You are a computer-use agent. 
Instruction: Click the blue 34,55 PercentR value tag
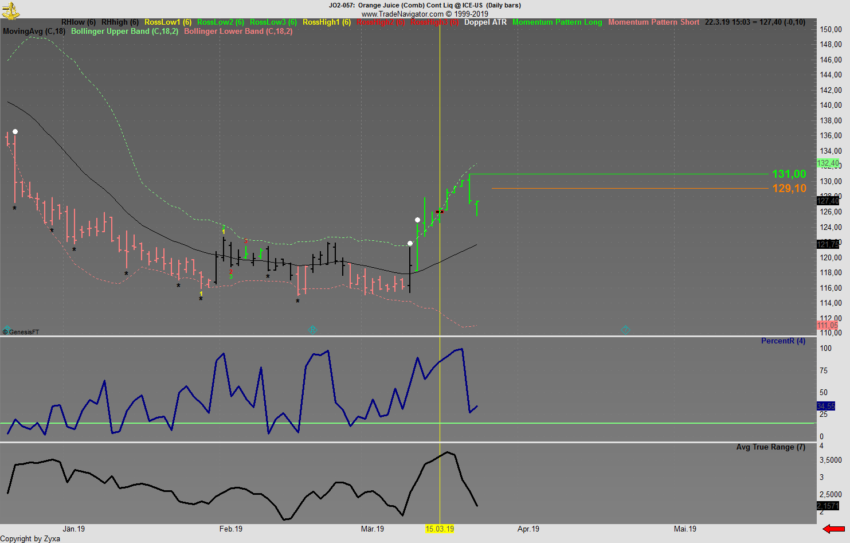coord(826,406)
